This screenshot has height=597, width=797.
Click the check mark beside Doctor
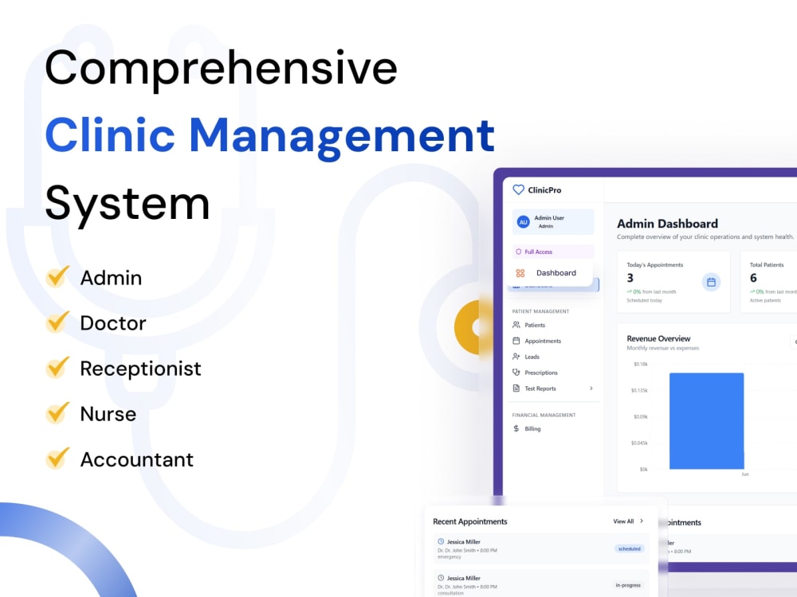click(x=57, y=322)
